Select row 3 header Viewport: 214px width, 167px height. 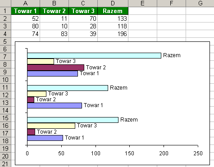pos(5,26)
